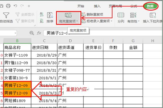Click the 删除重复项 remove duplicates icon
Screen dimensions: 163x108
point(83,14)
